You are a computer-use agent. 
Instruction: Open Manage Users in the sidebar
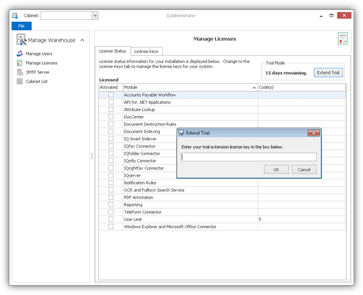pyautogui.click(x=39, y=54)
